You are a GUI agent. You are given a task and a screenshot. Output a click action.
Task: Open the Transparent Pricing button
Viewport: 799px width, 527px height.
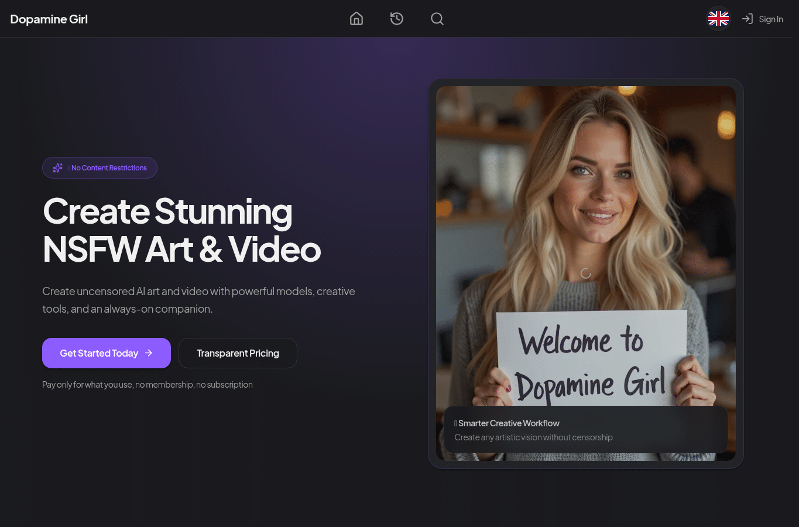pos(238,353)
